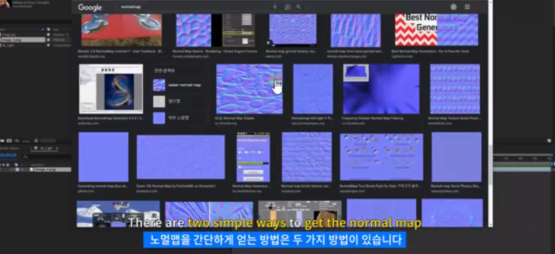Click the trash icon in Project panel
The width and height of the screenshot is (555, 254).
point(36,141)
